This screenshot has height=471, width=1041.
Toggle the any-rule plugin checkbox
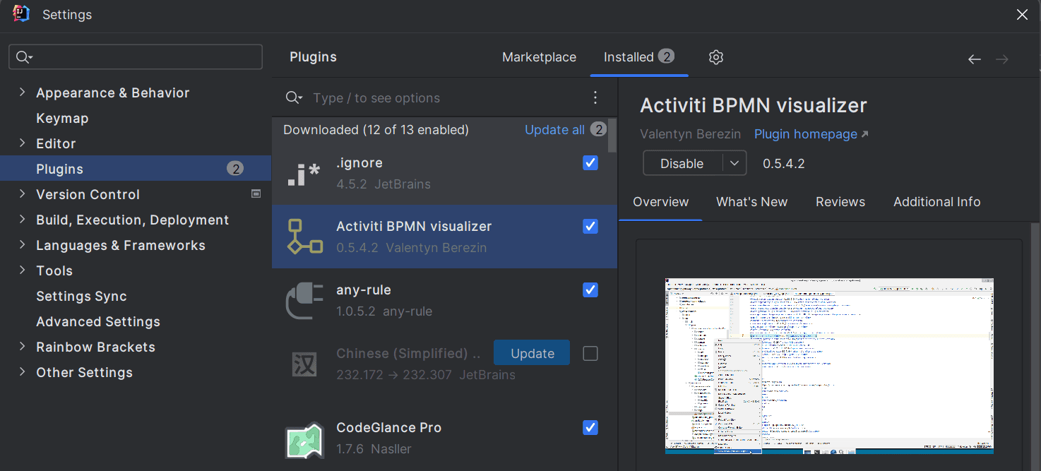coord(590,290)
